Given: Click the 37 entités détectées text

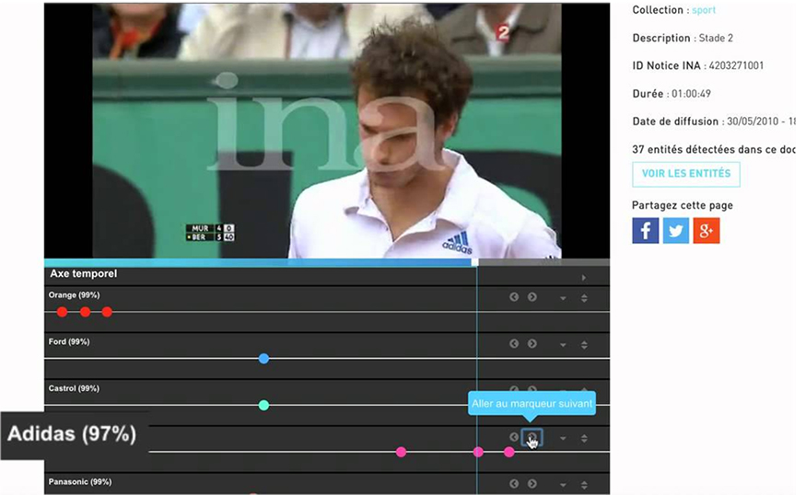Looking at the screenshot, I should point(713,150).
